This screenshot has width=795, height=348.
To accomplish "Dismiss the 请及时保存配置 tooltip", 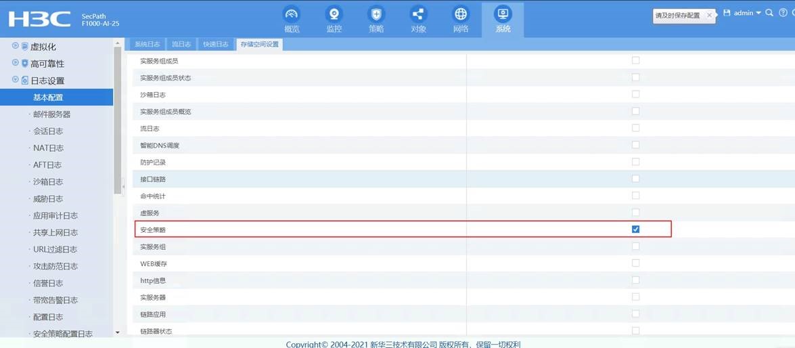I will [x=709, y=15].
